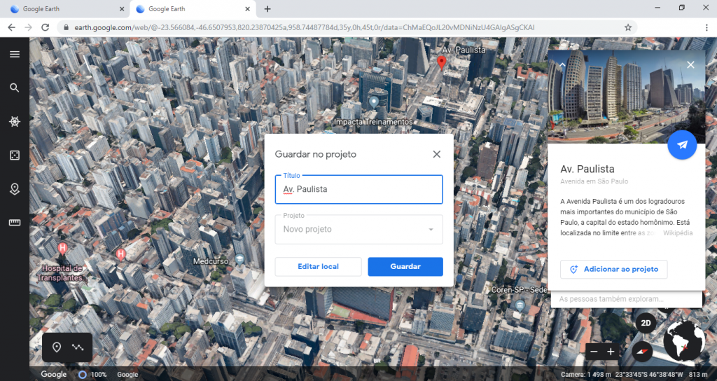Collapse the info card with chevron

tap(562, 65)
